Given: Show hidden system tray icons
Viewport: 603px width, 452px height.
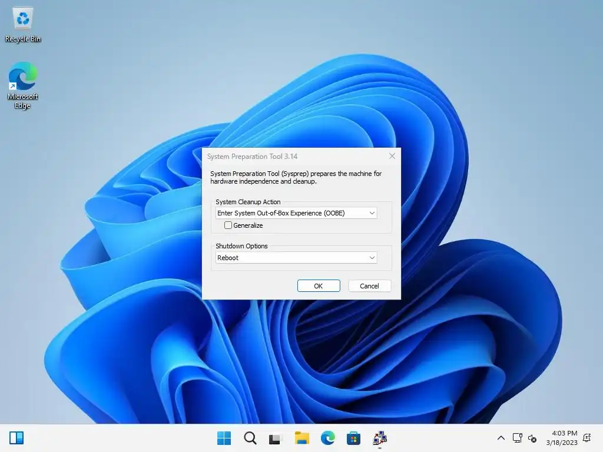Looking at the screenshot, I should click(x=501, y=438).
